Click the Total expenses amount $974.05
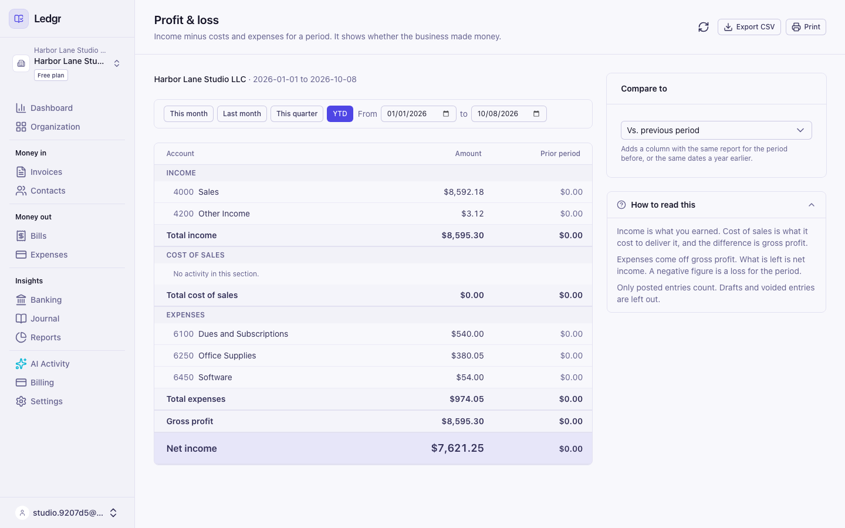Image resolution: width=845 pixels, height=528 pixels. (x=467, y=399)
